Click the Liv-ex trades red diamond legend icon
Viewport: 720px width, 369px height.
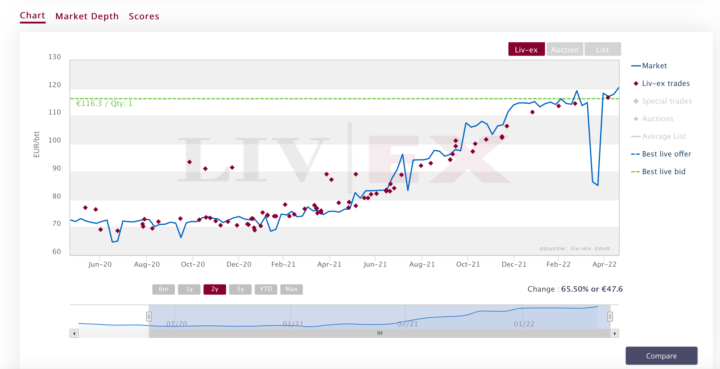tap(636, 84)
